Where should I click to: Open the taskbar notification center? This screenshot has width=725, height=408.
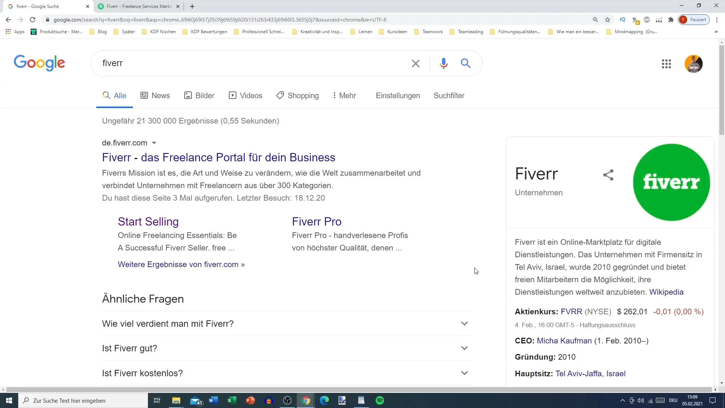(x=713, y=400)
